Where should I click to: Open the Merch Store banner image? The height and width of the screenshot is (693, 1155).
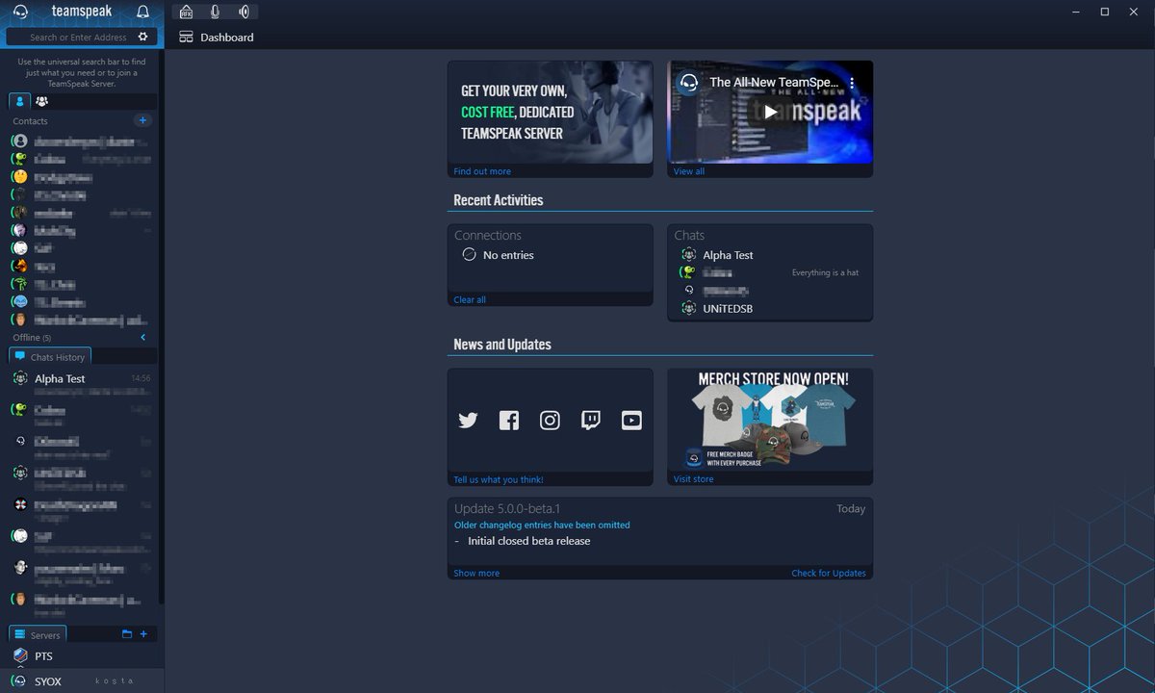coord(770,420)
